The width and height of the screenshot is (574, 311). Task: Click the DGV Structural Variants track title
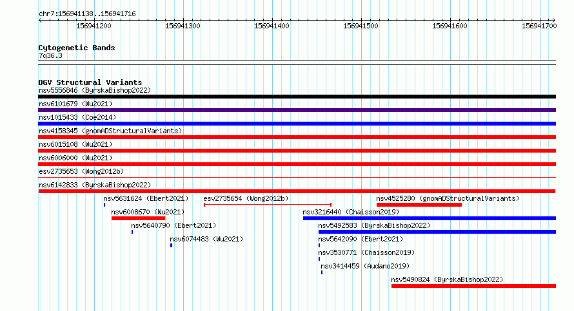(x=90, y=82)
